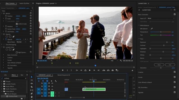Go to Out point
Screen dimensions: 179x100
(x=98, y=70)
